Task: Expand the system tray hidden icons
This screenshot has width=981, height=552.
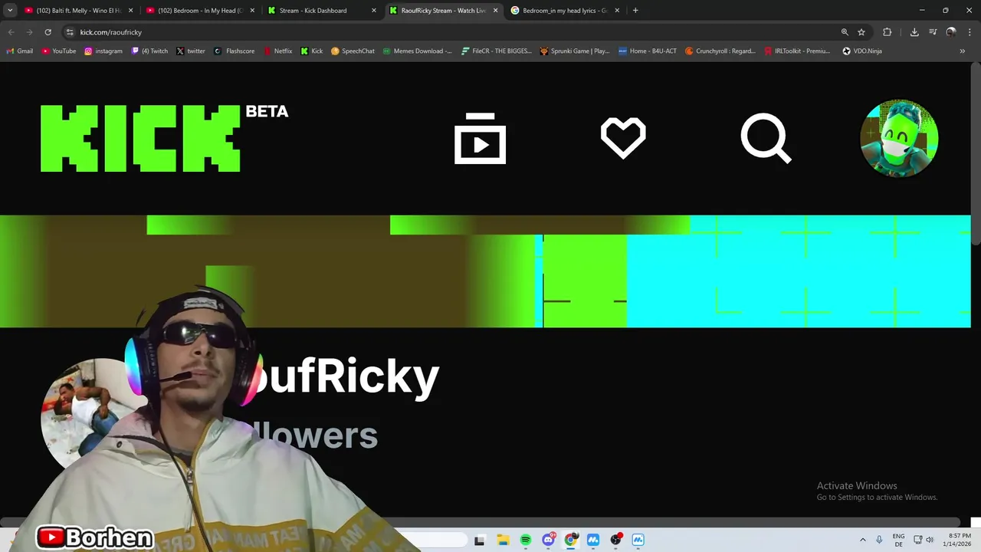Action: coord(863,540)
